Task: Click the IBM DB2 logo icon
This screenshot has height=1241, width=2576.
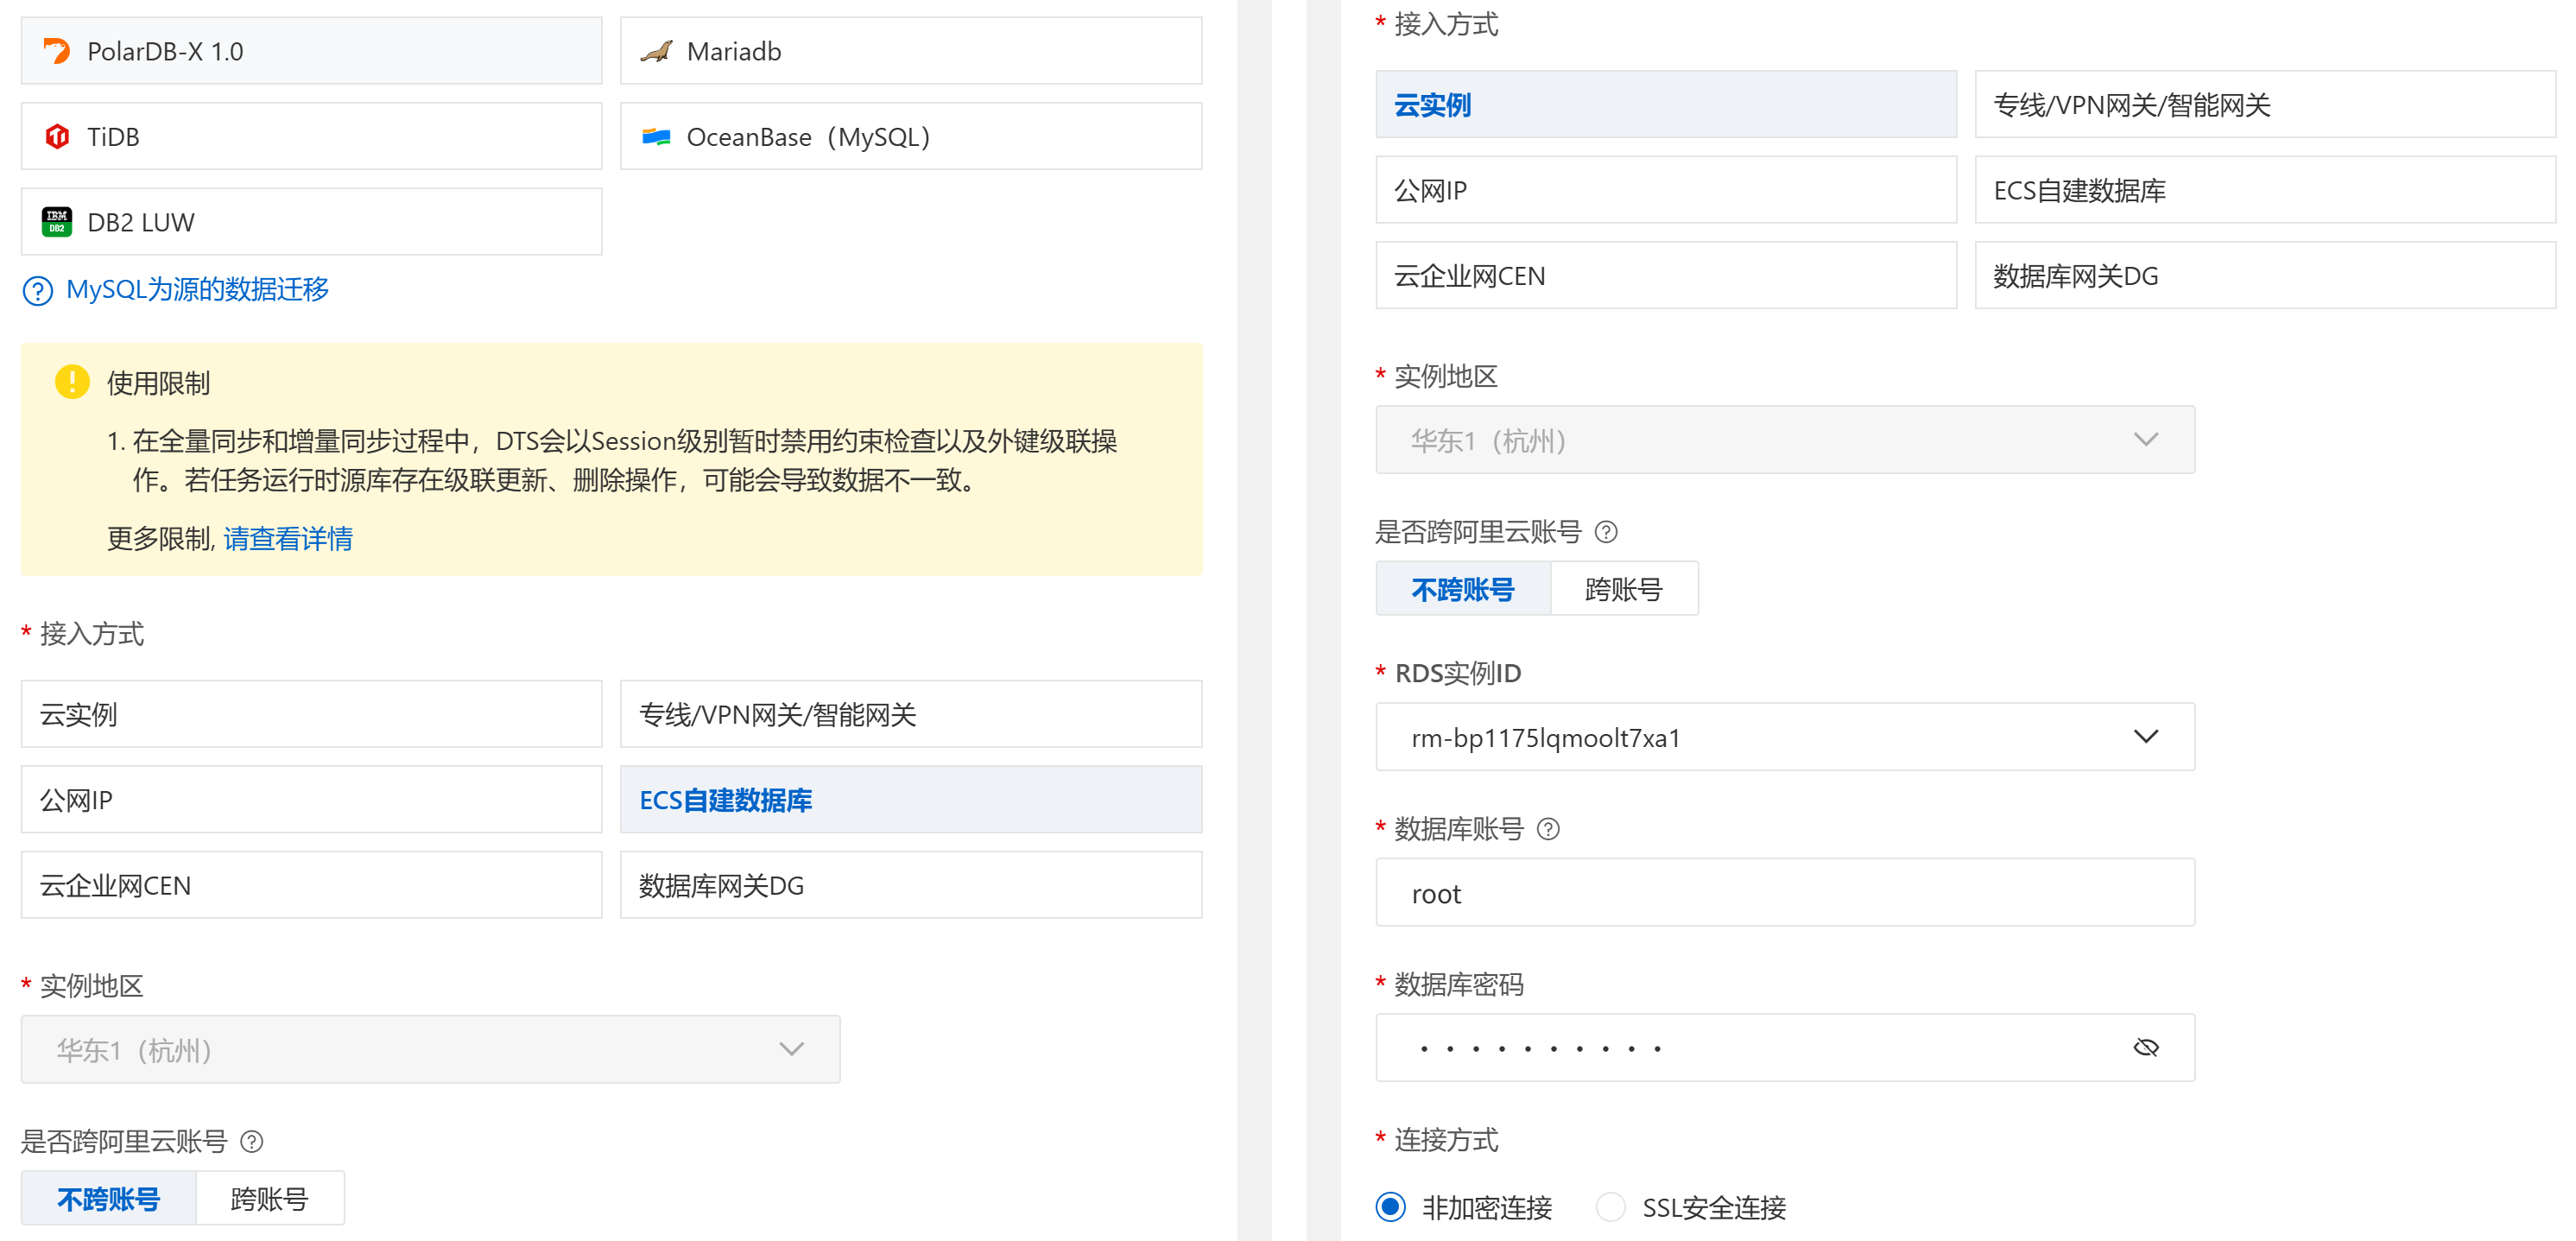Action: point(57,222)
